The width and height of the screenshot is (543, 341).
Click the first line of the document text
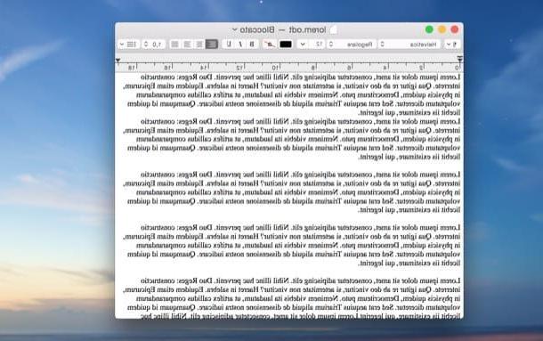(301, 77)
